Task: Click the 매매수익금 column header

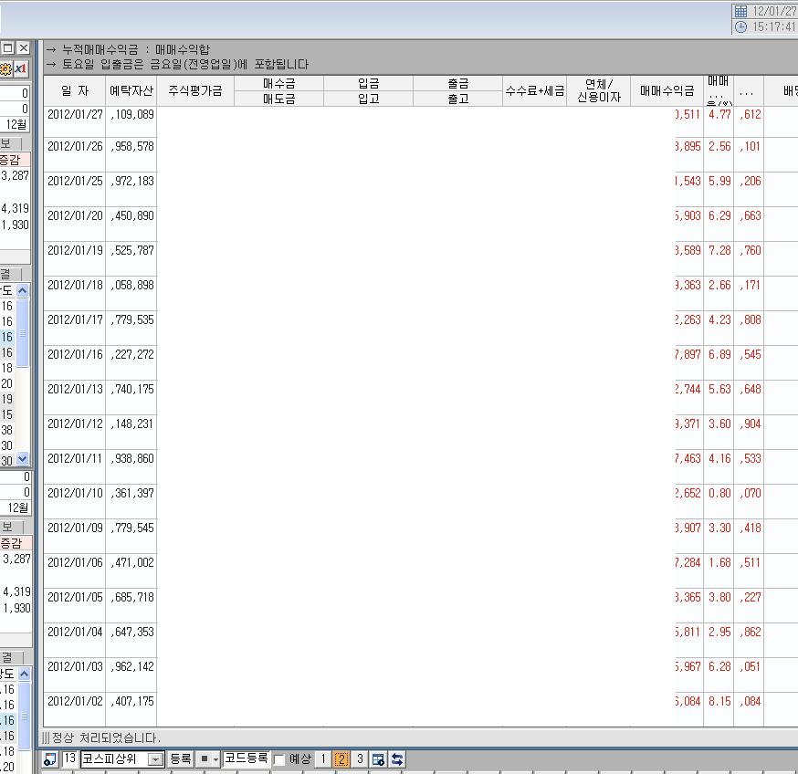Action: coord(667,91)
